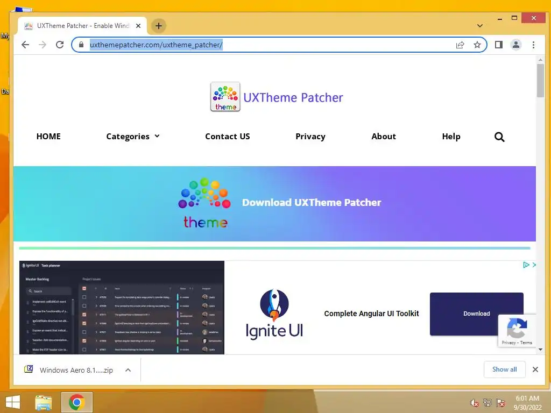551x413 pixels.
Task: Click the muted volume tray icon
Action: (475, 403)
